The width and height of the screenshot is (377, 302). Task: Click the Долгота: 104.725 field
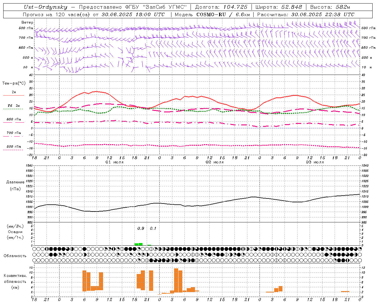pyautogui.click(x=221, y=7)
